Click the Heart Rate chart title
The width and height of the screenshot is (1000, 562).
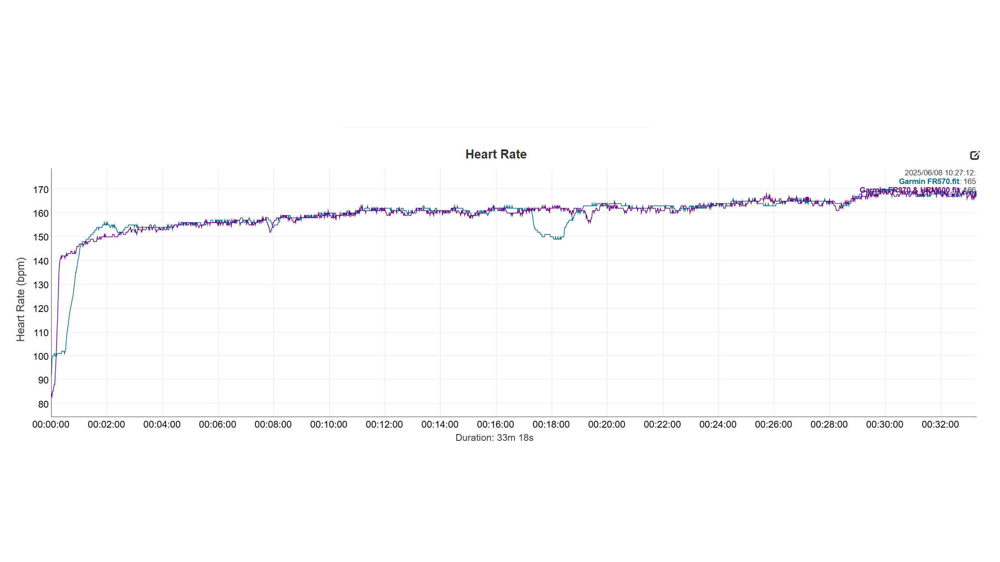point(495,154)
